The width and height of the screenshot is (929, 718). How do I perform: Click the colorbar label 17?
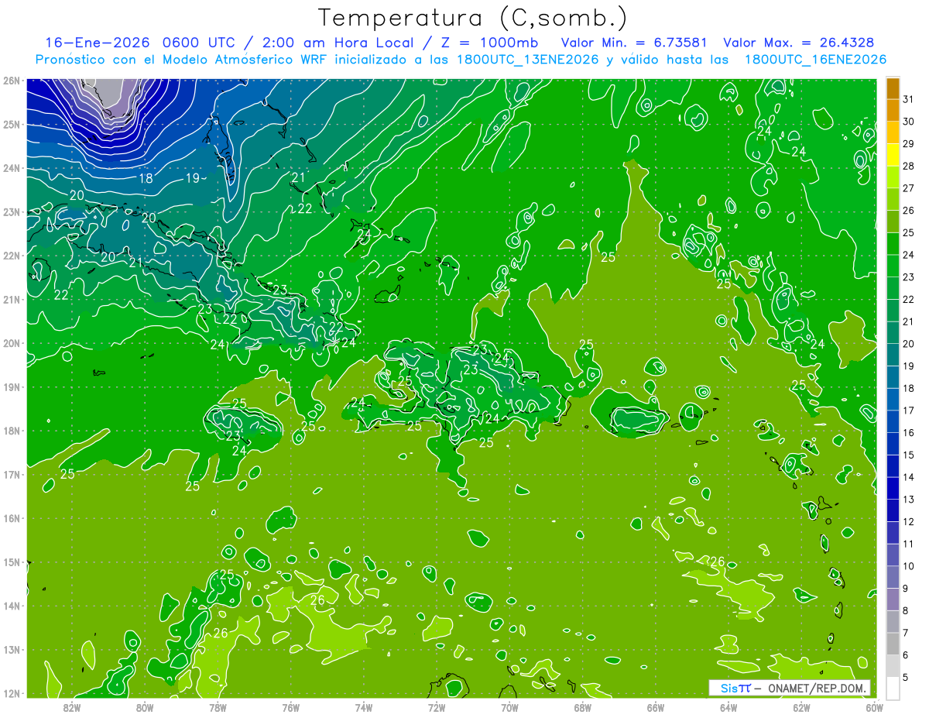tap(908, 411)
